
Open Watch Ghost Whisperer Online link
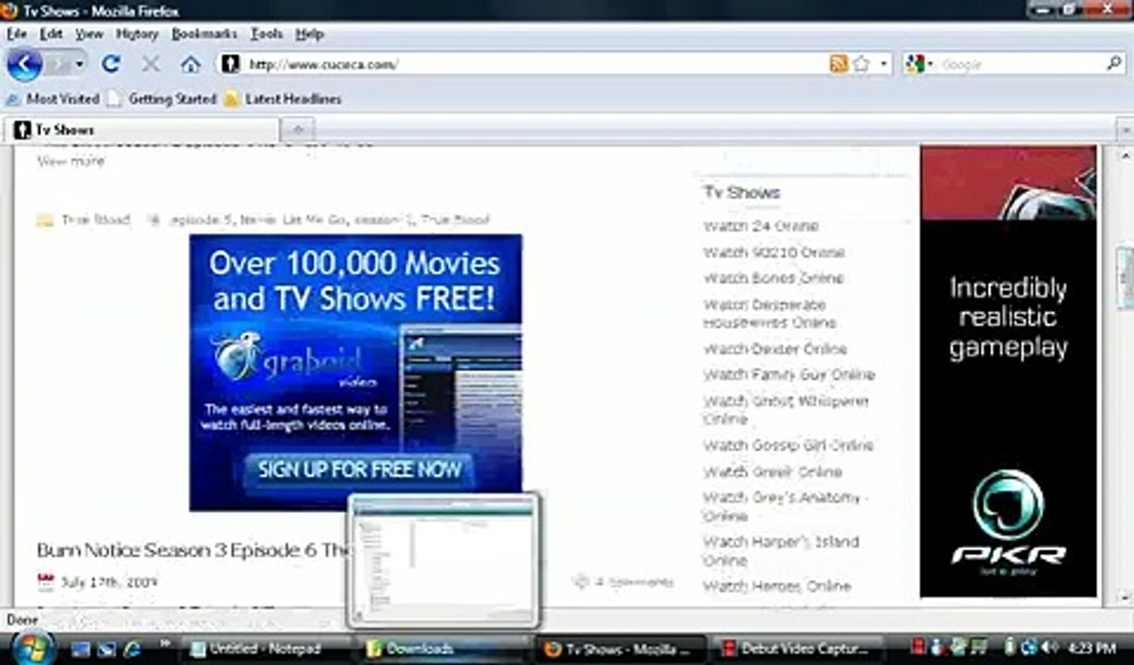(x=786, y=409)
